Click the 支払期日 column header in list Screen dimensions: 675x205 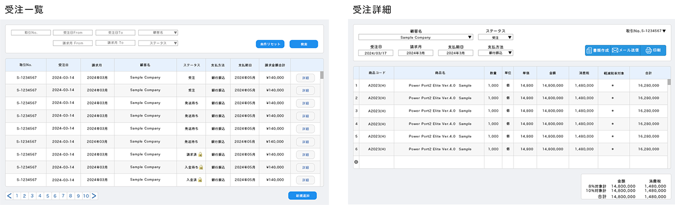(245, 65)
